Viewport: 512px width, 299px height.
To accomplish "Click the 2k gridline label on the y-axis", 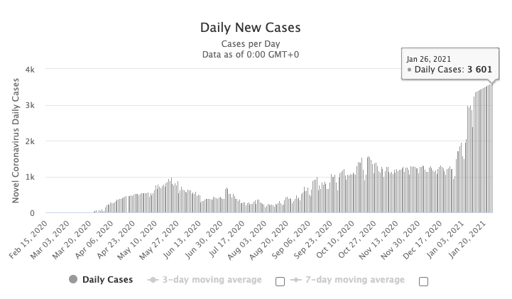I will click(31, 141).
